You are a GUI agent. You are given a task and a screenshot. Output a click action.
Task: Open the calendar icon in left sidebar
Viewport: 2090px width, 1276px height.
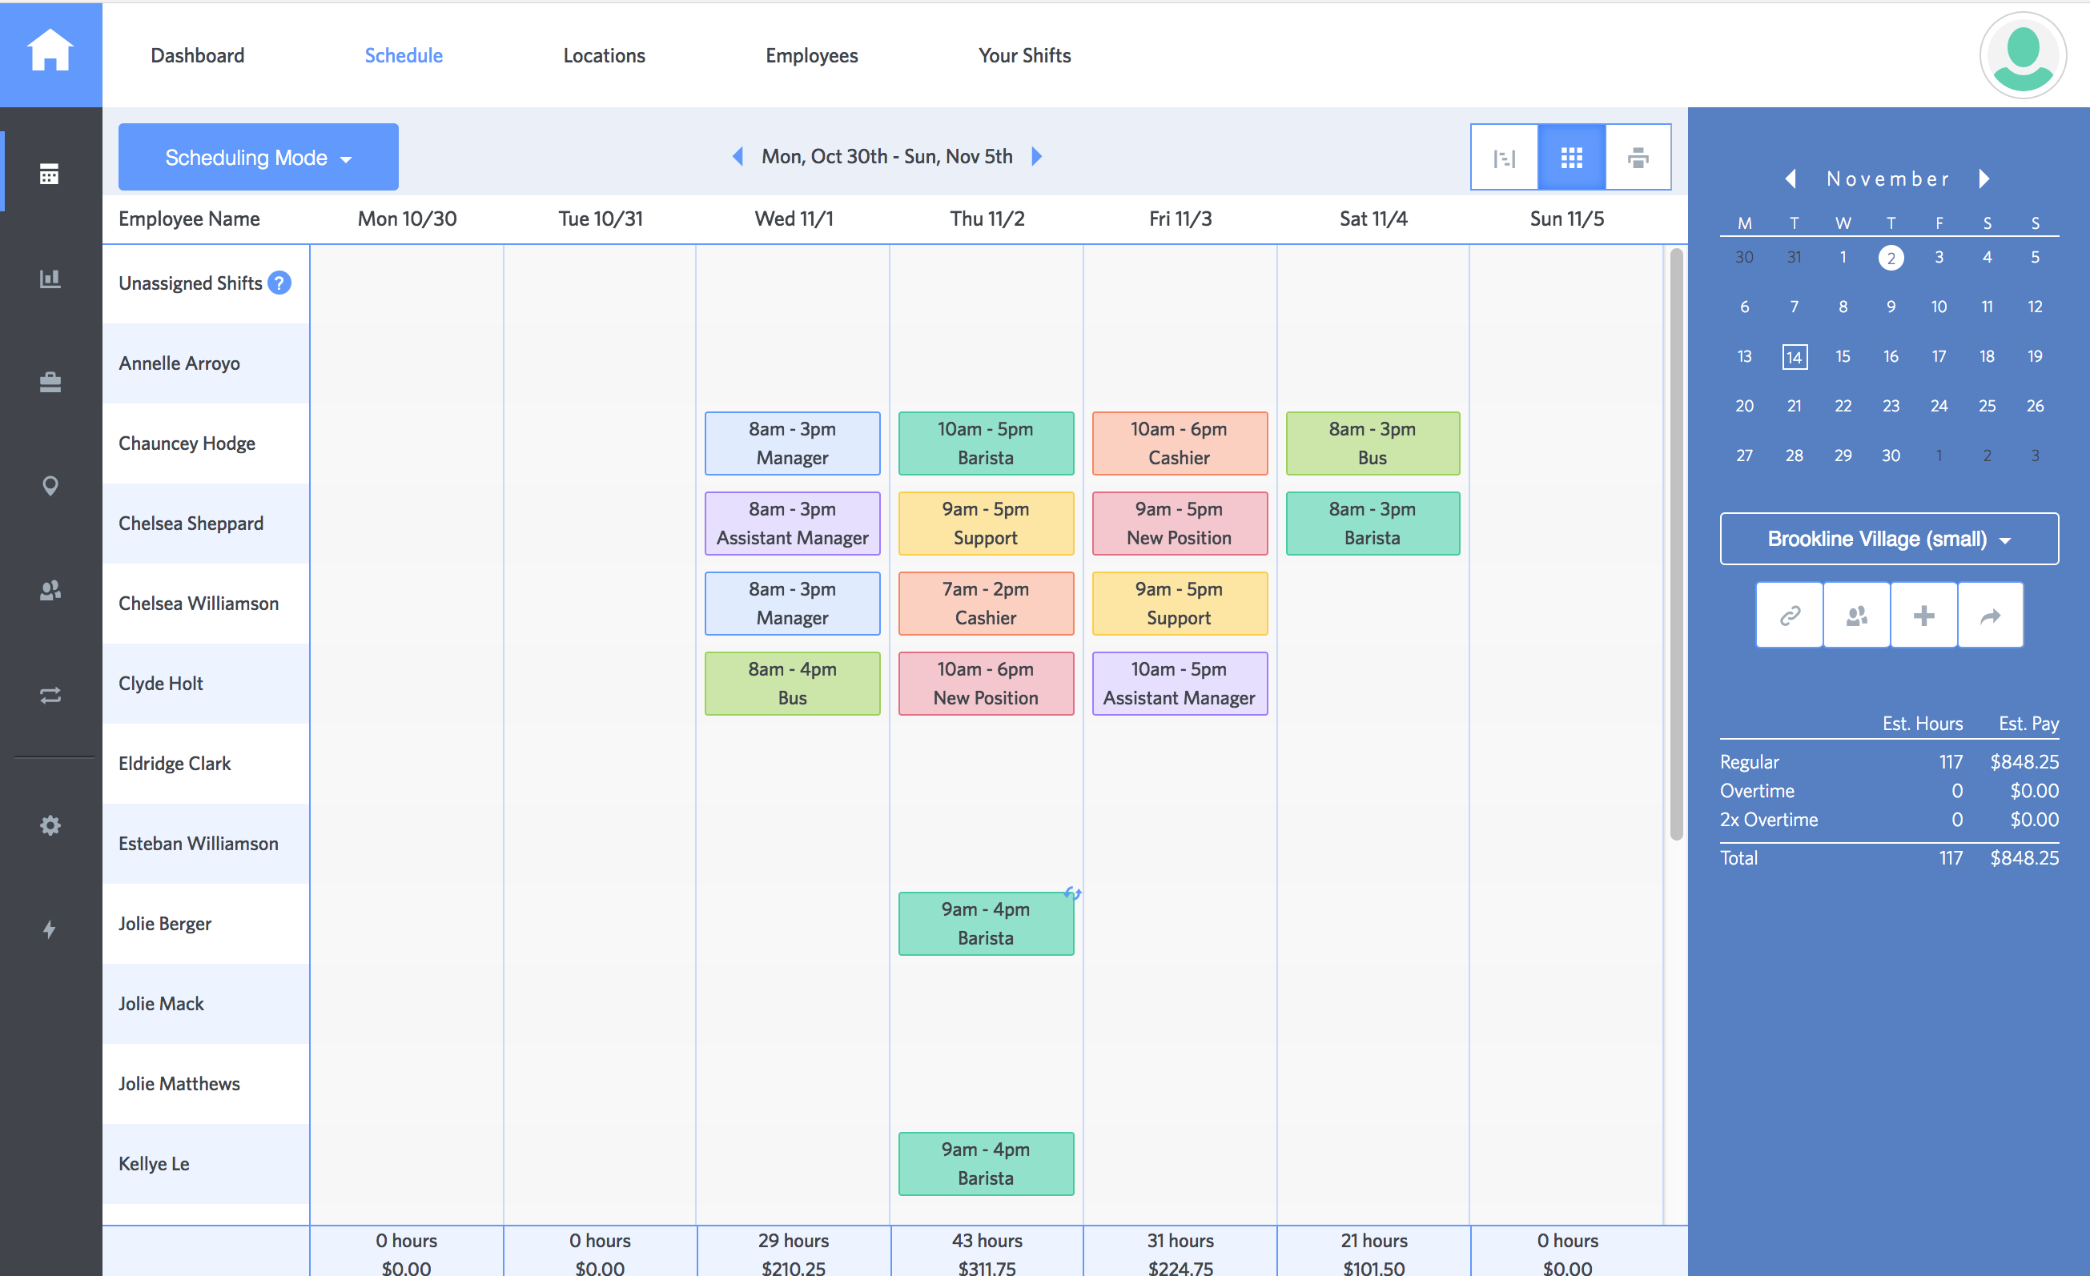click(50, 174)
